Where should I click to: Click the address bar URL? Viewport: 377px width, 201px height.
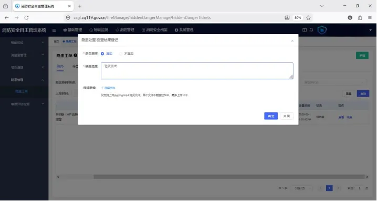(142, 17)
